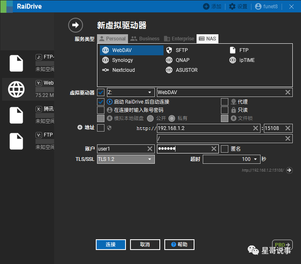Select the Nextcloud service

(123, 70)
